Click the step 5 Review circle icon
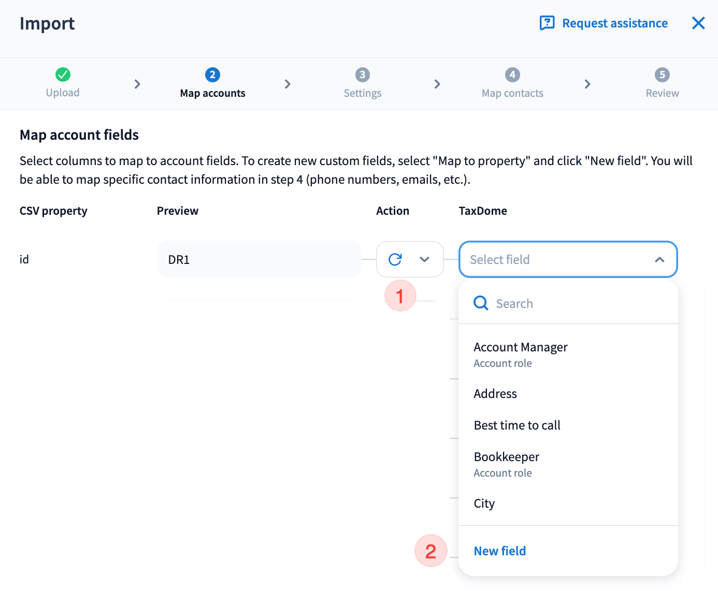718x591 pixels. point(662,75)
